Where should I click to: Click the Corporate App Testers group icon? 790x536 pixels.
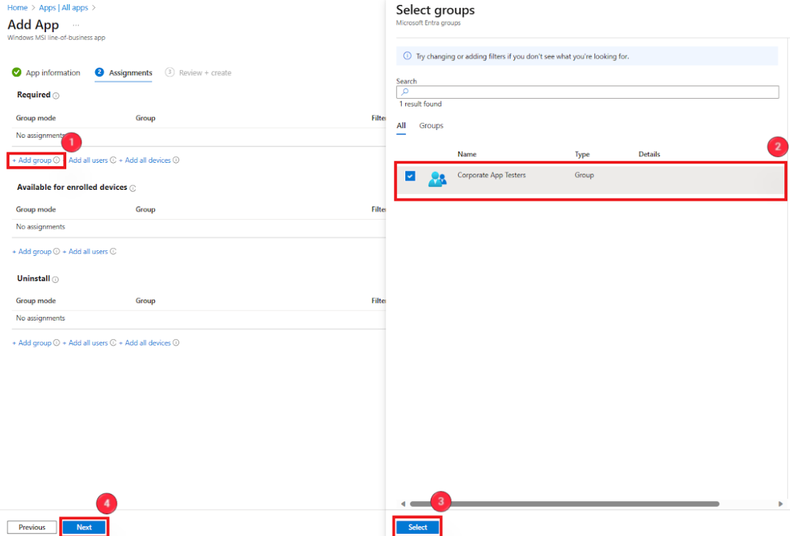point(437,179)
